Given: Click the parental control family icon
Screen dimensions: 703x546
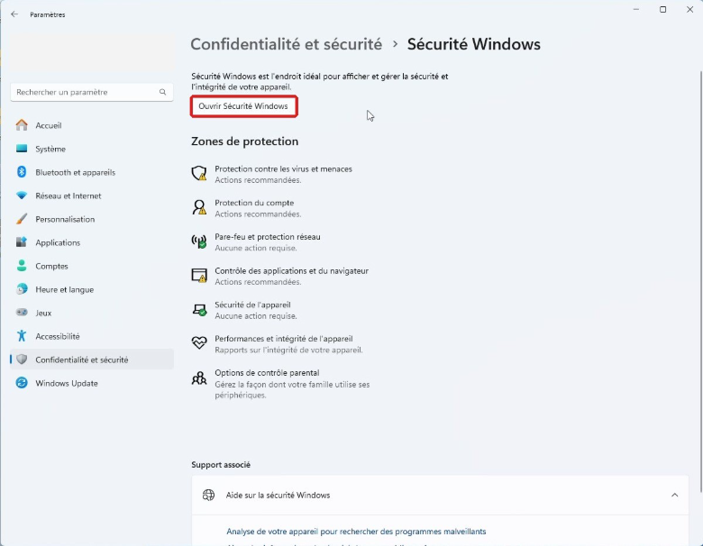Looking at the screenshot, I should [199, 378].
